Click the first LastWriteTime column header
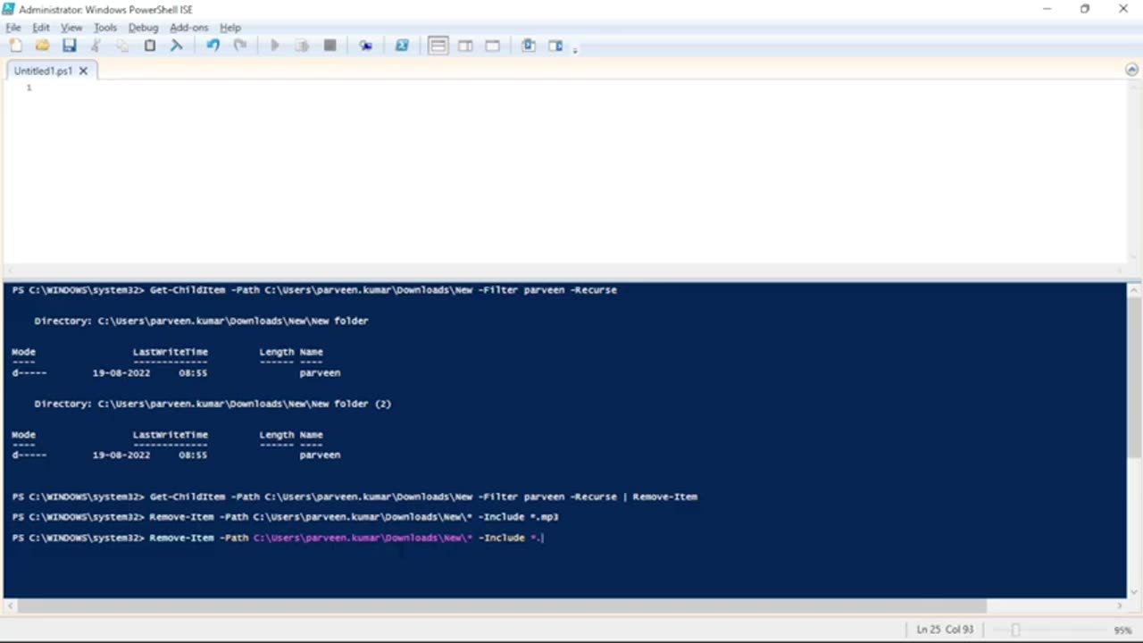 (x=170, y=352)
